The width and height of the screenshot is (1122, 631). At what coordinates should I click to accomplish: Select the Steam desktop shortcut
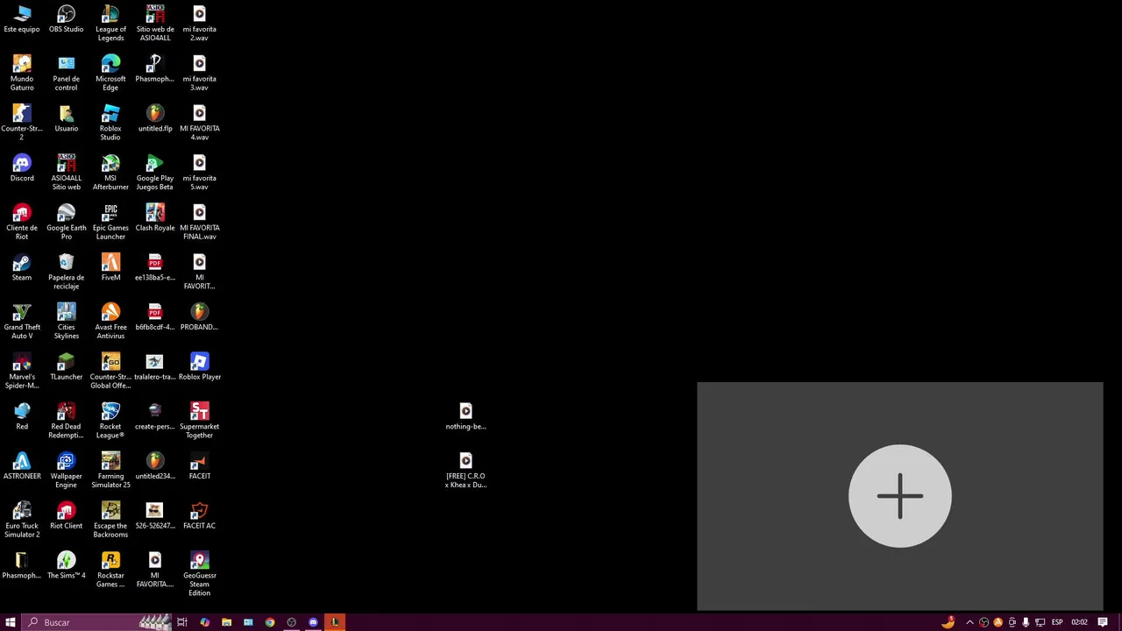coord(22,267)
